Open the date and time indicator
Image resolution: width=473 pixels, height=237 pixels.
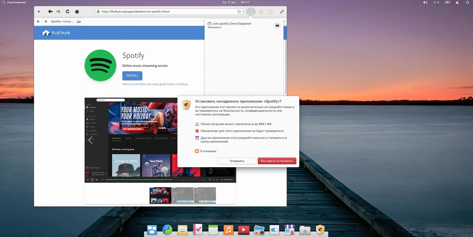click(x=236, y=3)
